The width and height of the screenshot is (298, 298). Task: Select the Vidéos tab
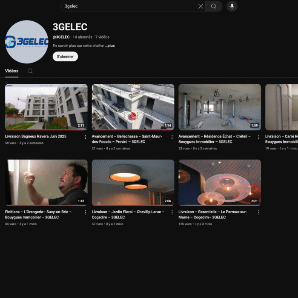pos(12,71)
